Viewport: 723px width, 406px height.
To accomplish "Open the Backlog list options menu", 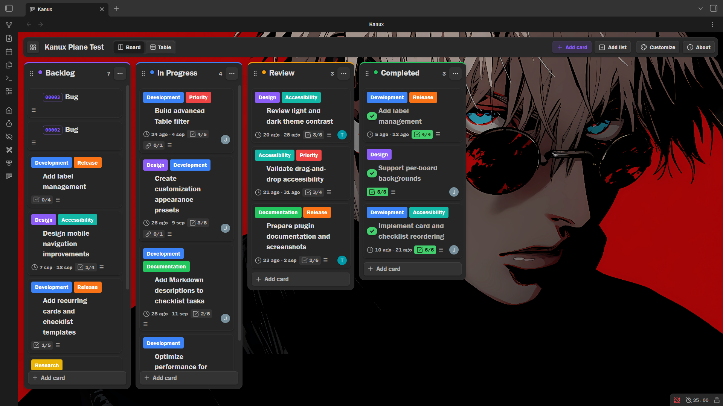I will (120, 74).
